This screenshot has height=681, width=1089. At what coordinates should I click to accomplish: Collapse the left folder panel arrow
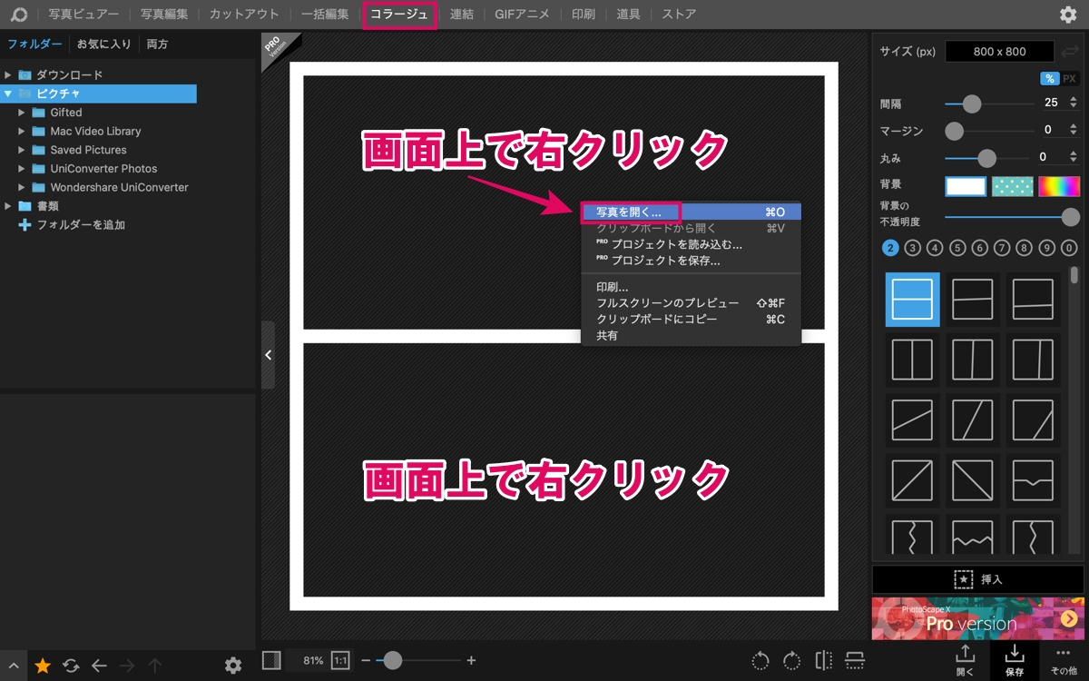(268, 355)
